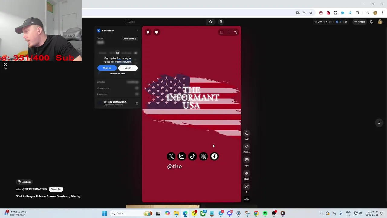Collapse the Scorecard panel chevron

pyautogui.click(x=138, y=31)
